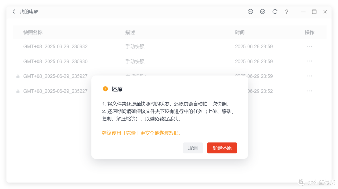Open actions menu for snapshot 235932
The height and width of the screenshot is (189, 338).
pyautogui.click(x=310, y=46)
